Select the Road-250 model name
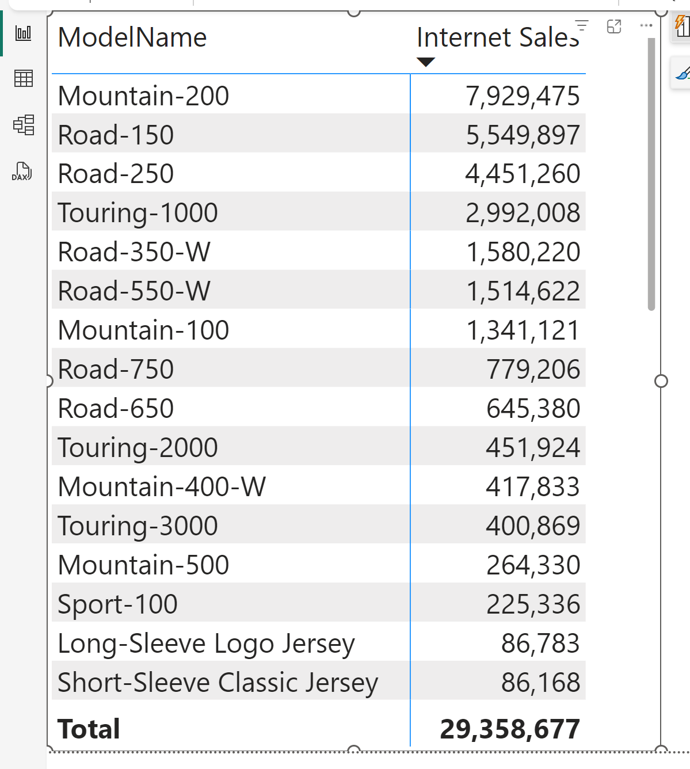 point(116,174)
